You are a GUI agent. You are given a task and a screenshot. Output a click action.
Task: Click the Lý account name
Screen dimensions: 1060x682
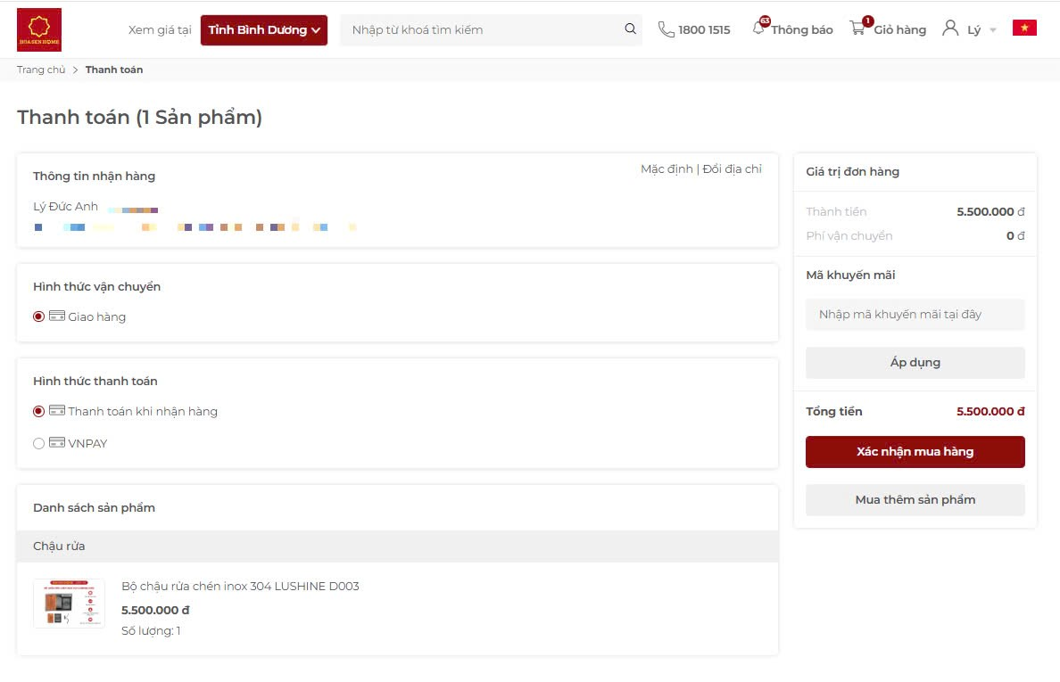point(973,29)
